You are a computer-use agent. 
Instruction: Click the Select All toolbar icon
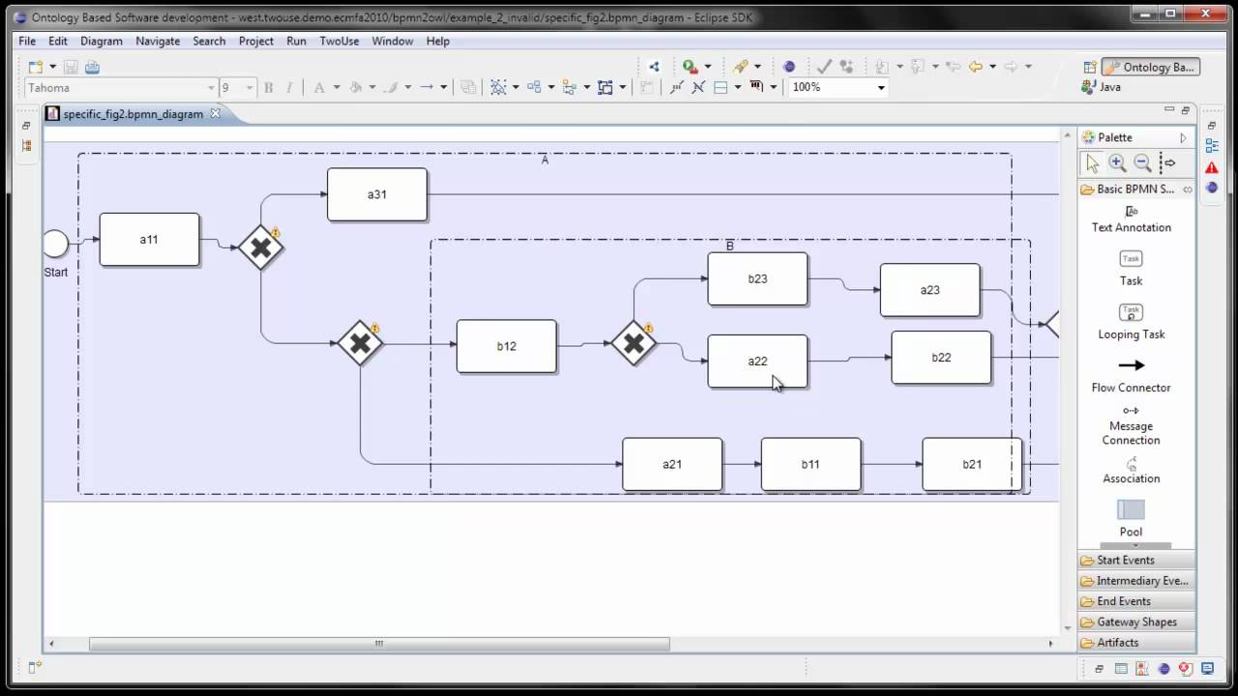point(498,87)
